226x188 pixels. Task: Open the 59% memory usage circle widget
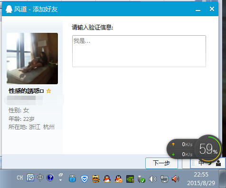coord(208,148)
